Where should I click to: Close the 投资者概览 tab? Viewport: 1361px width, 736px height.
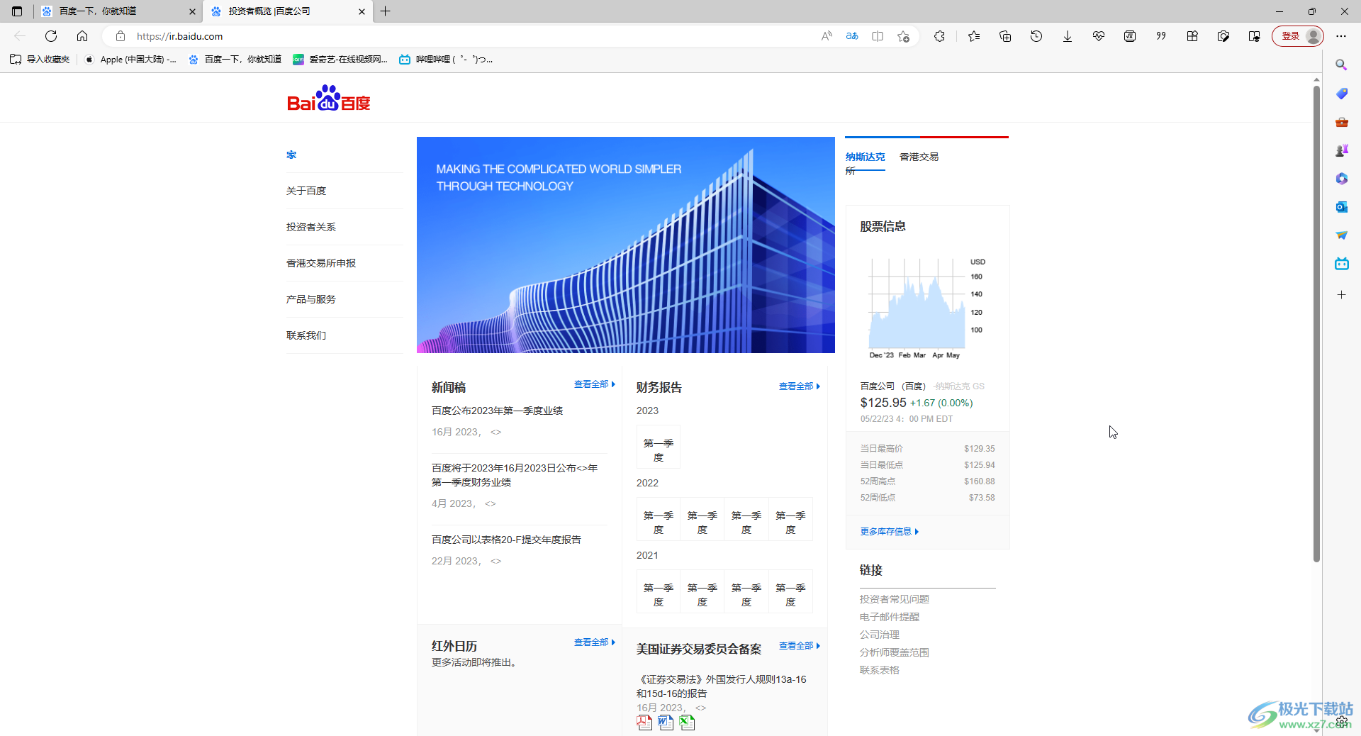[362, 11]
